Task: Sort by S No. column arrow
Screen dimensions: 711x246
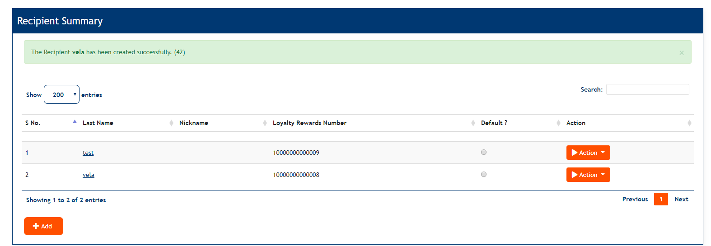Action: [75, 122]
